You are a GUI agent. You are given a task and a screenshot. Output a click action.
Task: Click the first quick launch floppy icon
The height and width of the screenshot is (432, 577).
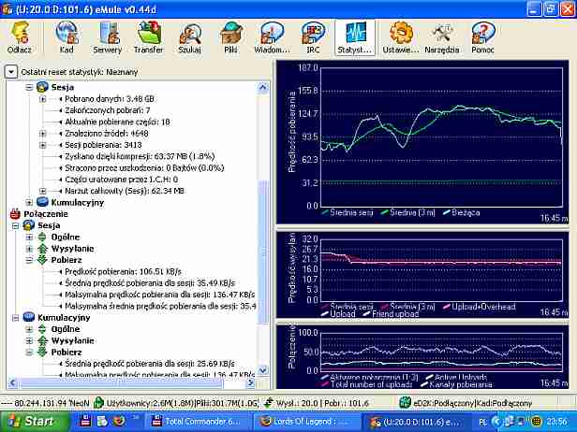85,421
